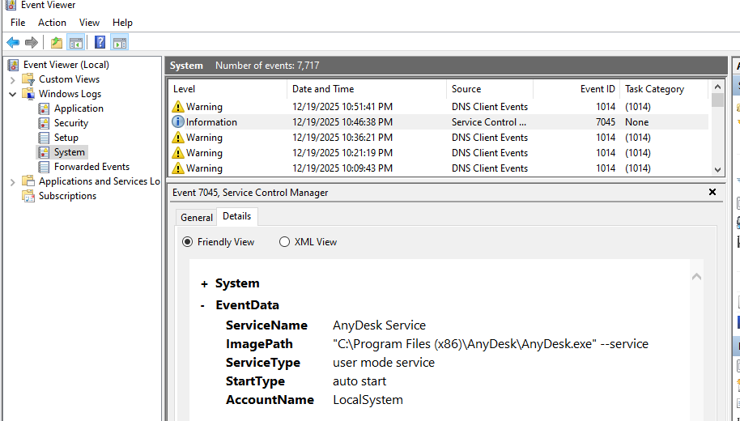This screenshot has width=740, height=421.
Task: Switch to the Details tab
Action: click(x=237, y=216)
